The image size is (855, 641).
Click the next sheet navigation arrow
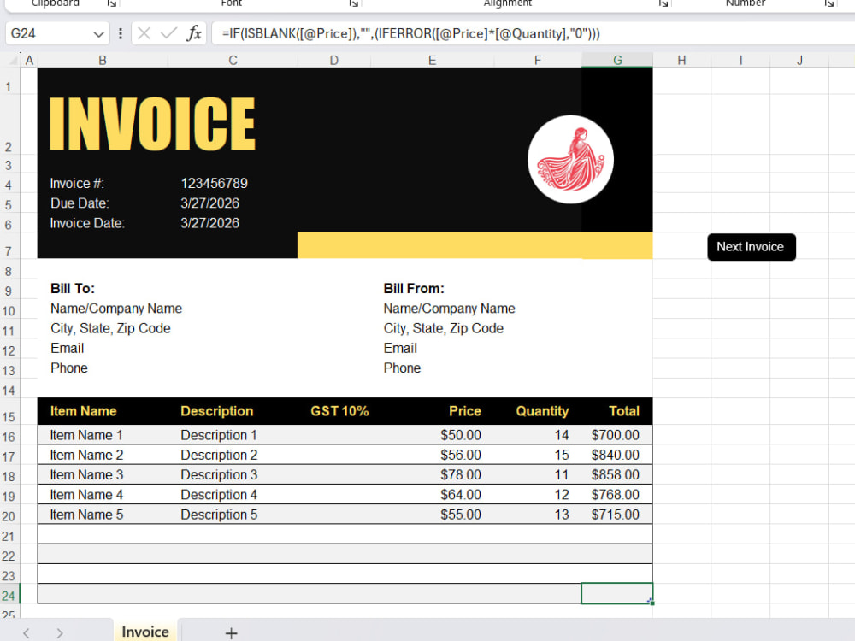[60, 632]
